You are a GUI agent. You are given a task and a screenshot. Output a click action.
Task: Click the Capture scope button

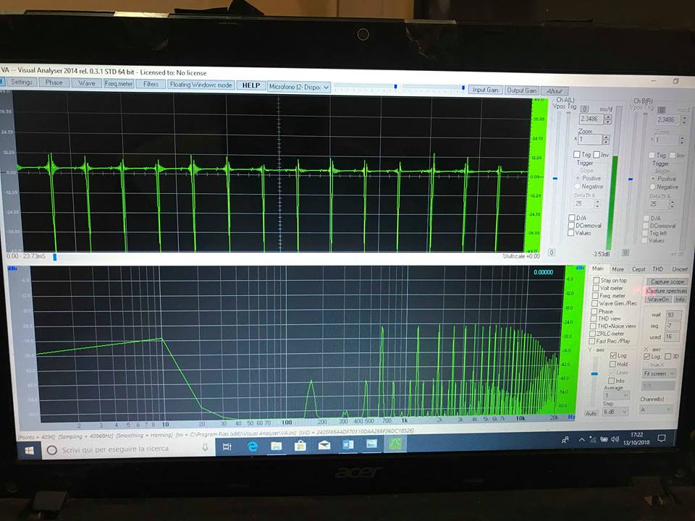coord(667,281)
